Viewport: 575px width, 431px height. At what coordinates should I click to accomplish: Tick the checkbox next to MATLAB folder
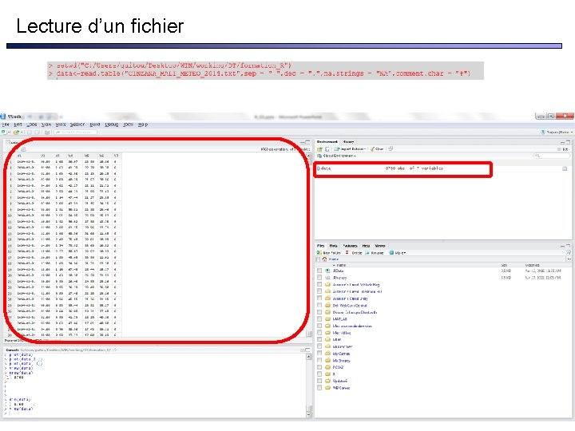pyautogui.click(x=319, y=319)
